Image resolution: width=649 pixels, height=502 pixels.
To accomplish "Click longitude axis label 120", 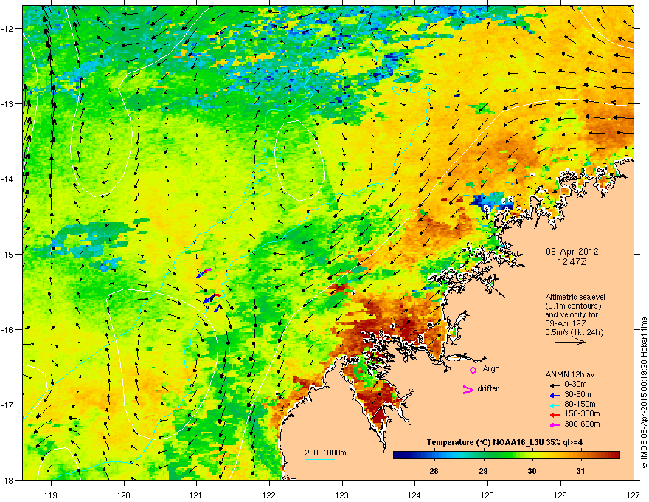I will [x=124, y=495].
